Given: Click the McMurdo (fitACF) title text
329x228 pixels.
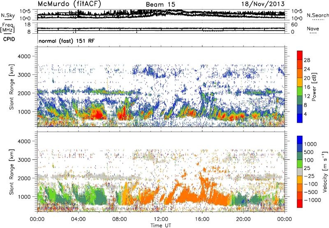Looking at the screenshot, I should [x=69, y=4].
